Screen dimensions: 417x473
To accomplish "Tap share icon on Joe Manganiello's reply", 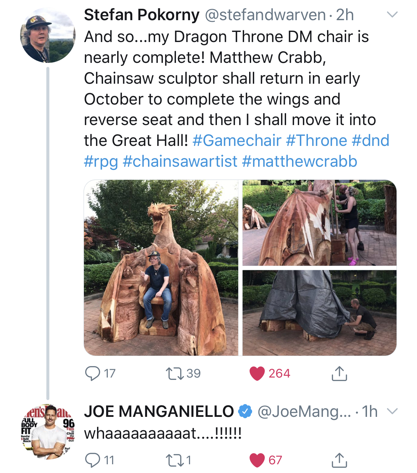I will 339,460.
